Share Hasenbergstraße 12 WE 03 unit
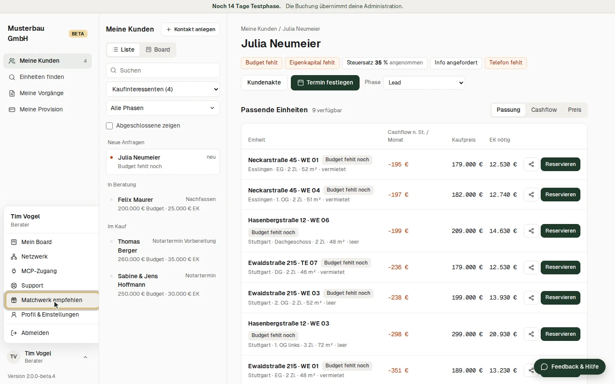Viewport: 615px width, 384px height. click(x=531, y=334)
